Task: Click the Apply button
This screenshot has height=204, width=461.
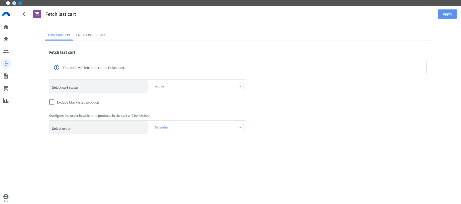Action: pos(447,14)
